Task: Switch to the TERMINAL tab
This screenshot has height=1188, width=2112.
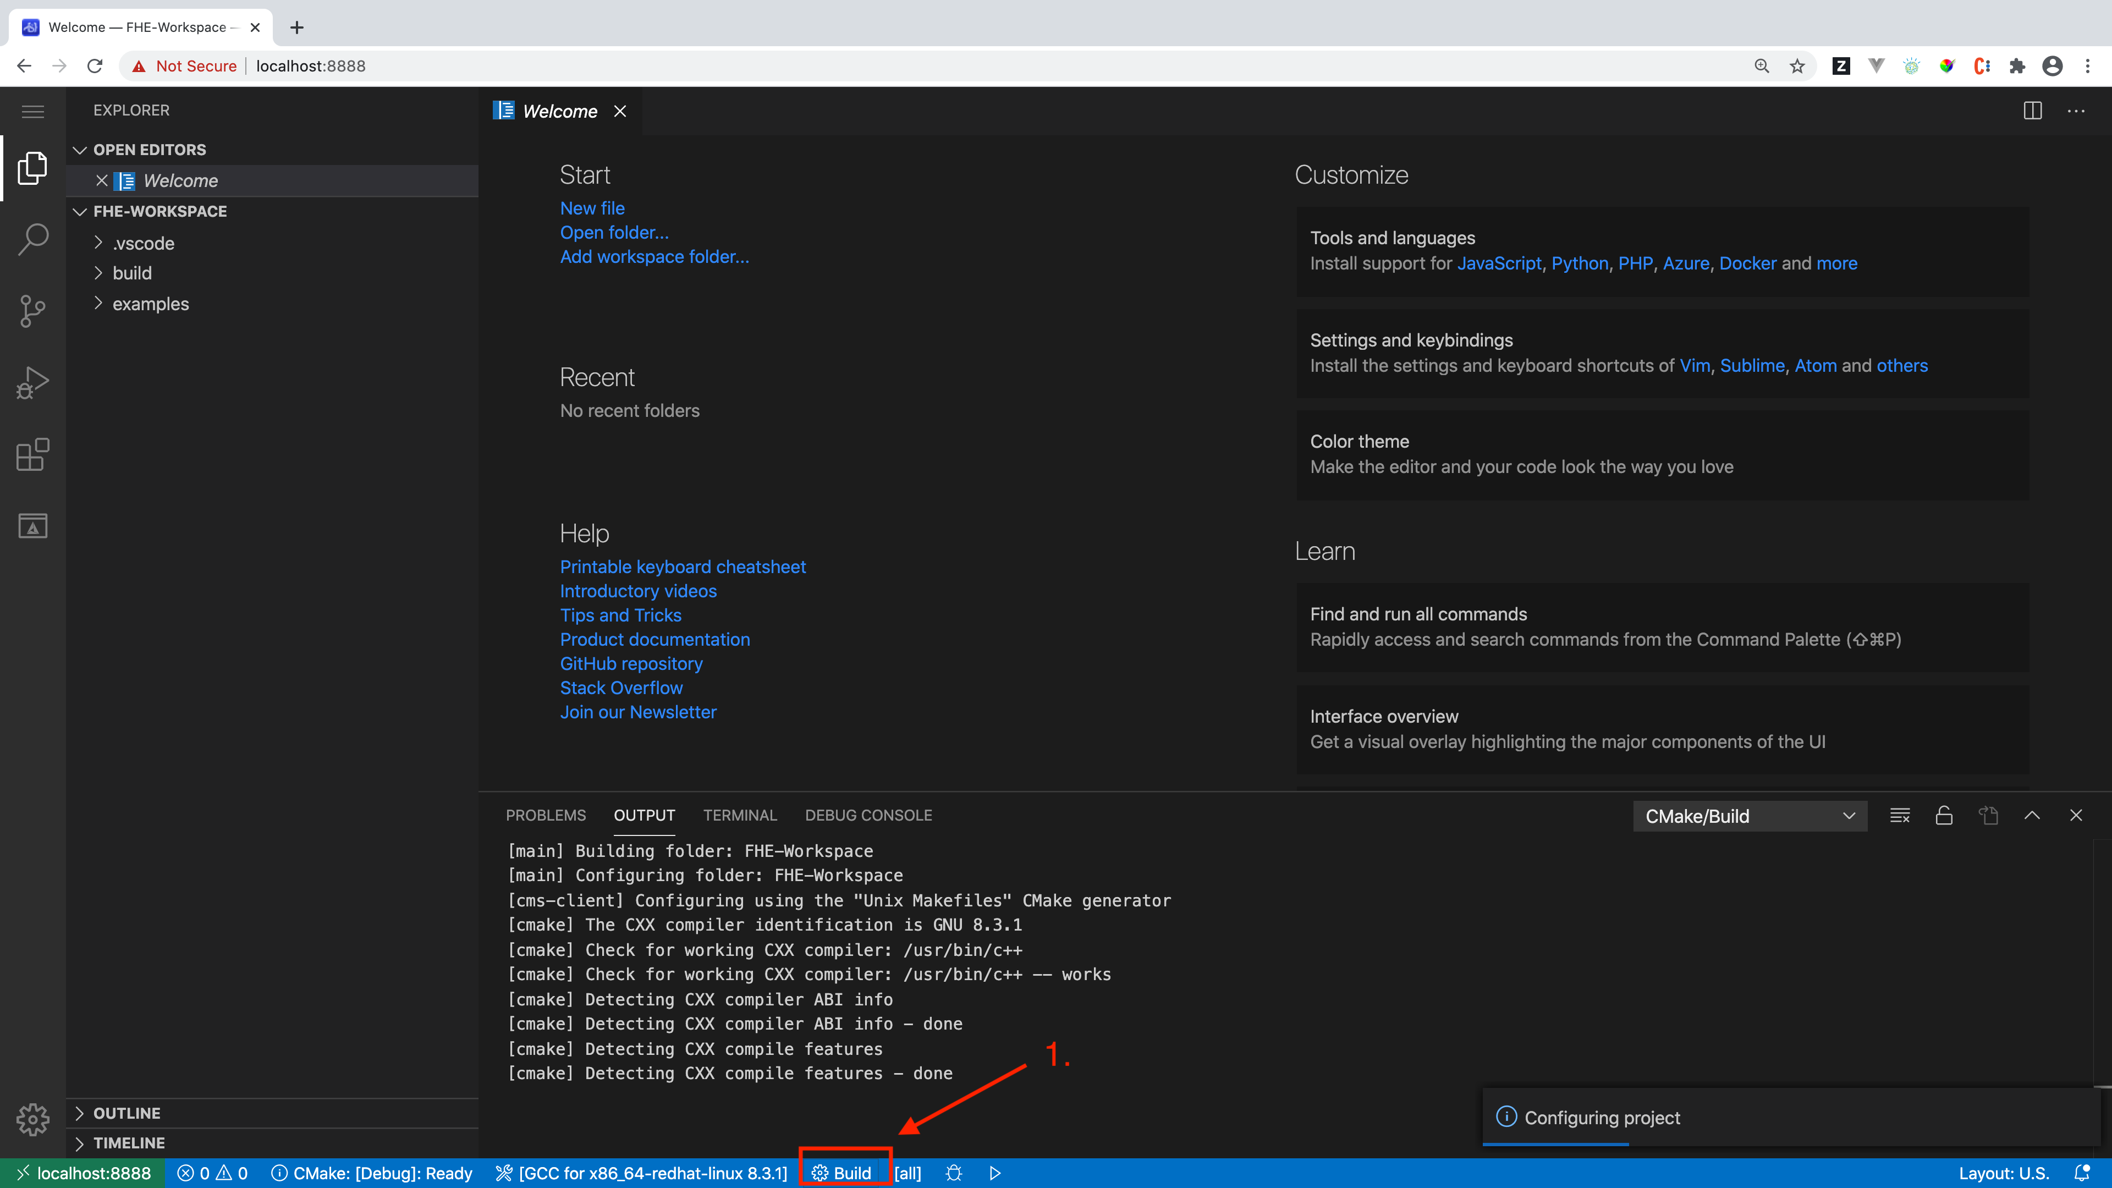Action: [740, 815]
